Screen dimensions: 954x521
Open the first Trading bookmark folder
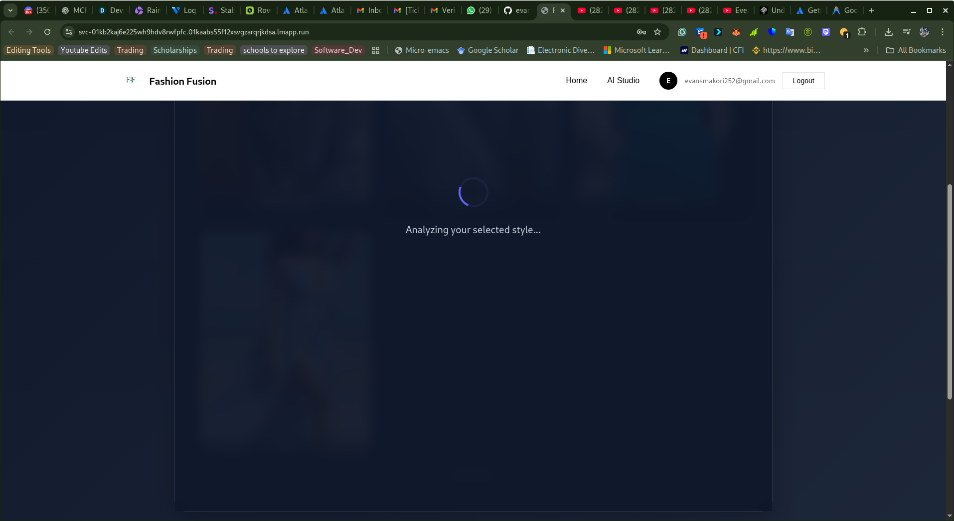coord(130,50)
